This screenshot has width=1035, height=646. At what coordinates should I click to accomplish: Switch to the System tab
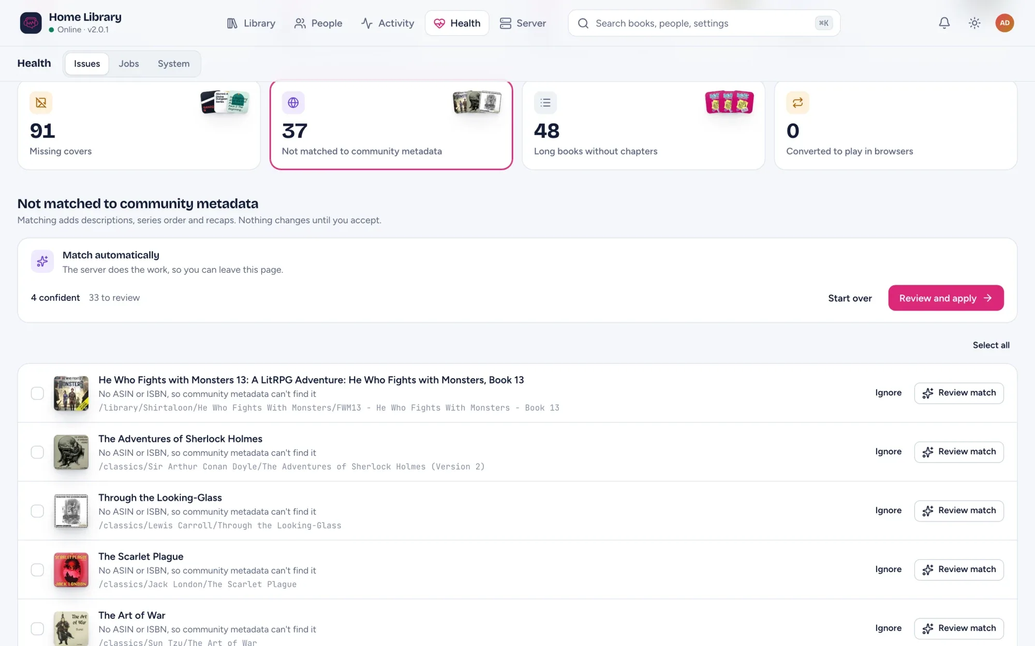click(173, 64)
